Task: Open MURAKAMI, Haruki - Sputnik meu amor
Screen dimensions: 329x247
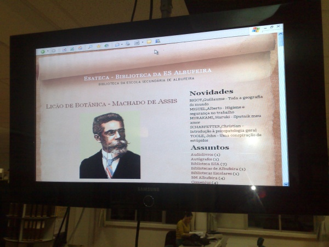Action: click(x=225, y=119)
